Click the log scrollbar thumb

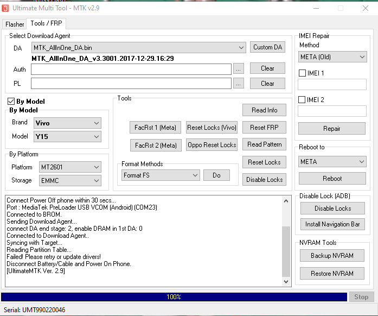click(x=286, y=251)
